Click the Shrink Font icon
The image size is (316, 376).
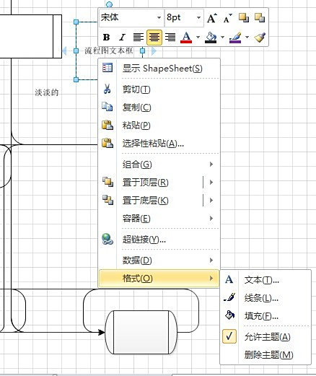pos(227,18)
